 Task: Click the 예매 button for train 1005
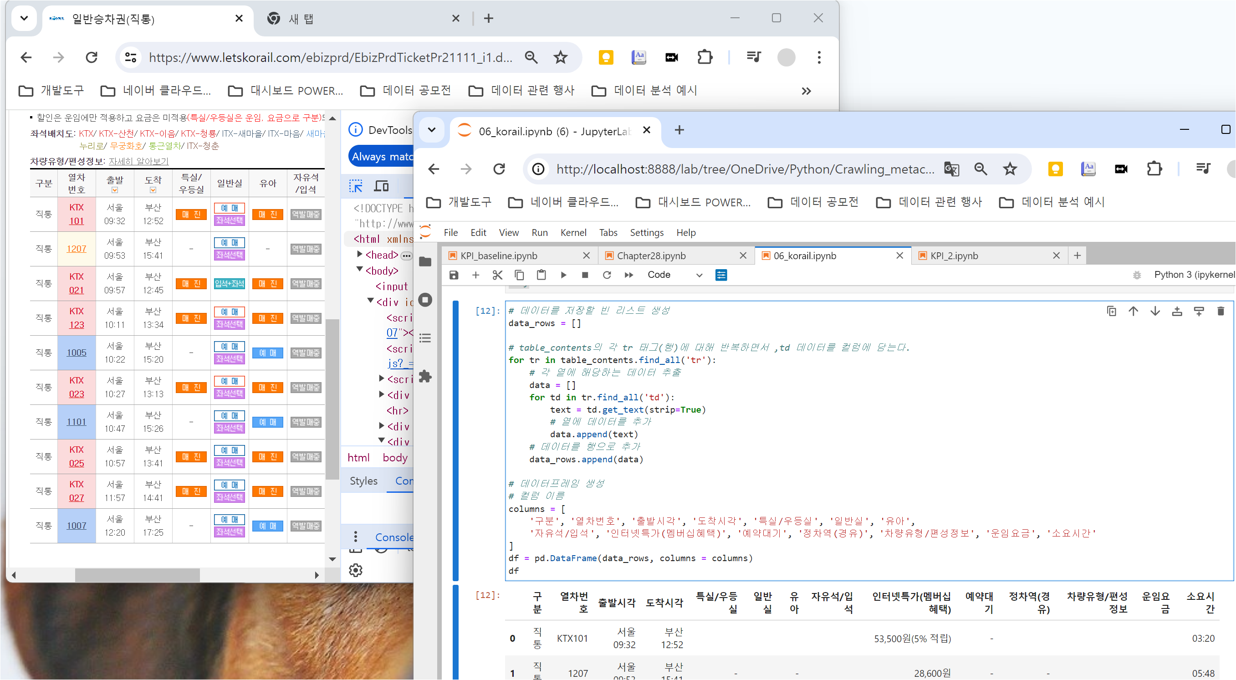click(230, 347)
